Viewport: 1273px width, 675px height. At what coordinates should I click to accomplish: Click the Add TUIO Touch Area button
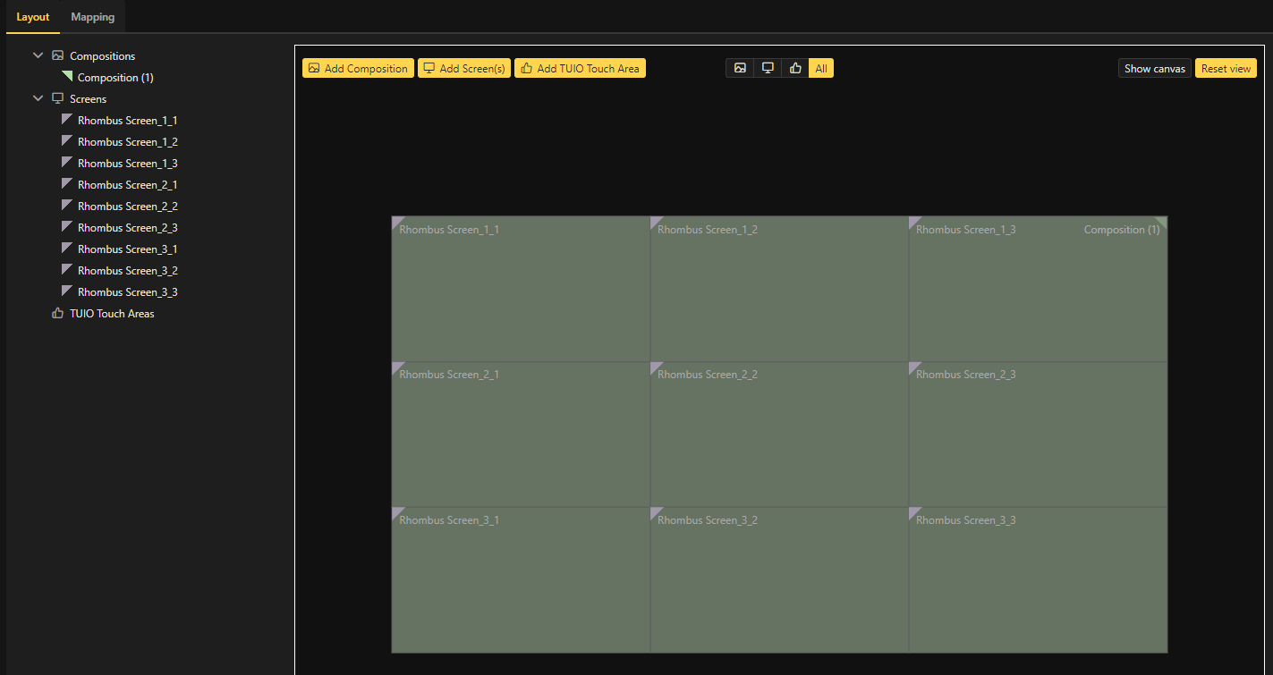coord(580,69)
